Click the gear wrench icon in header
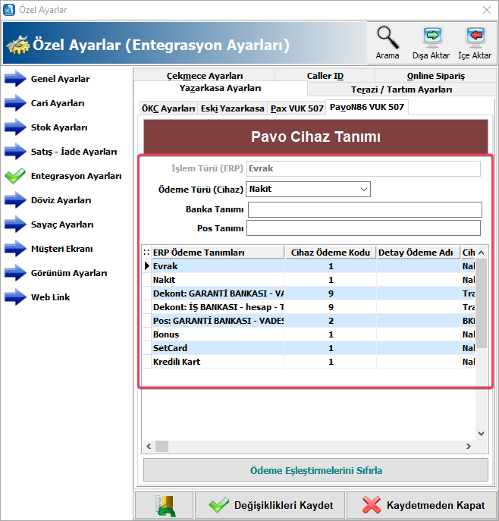The image size is (499, 521). tap(17, 45)
